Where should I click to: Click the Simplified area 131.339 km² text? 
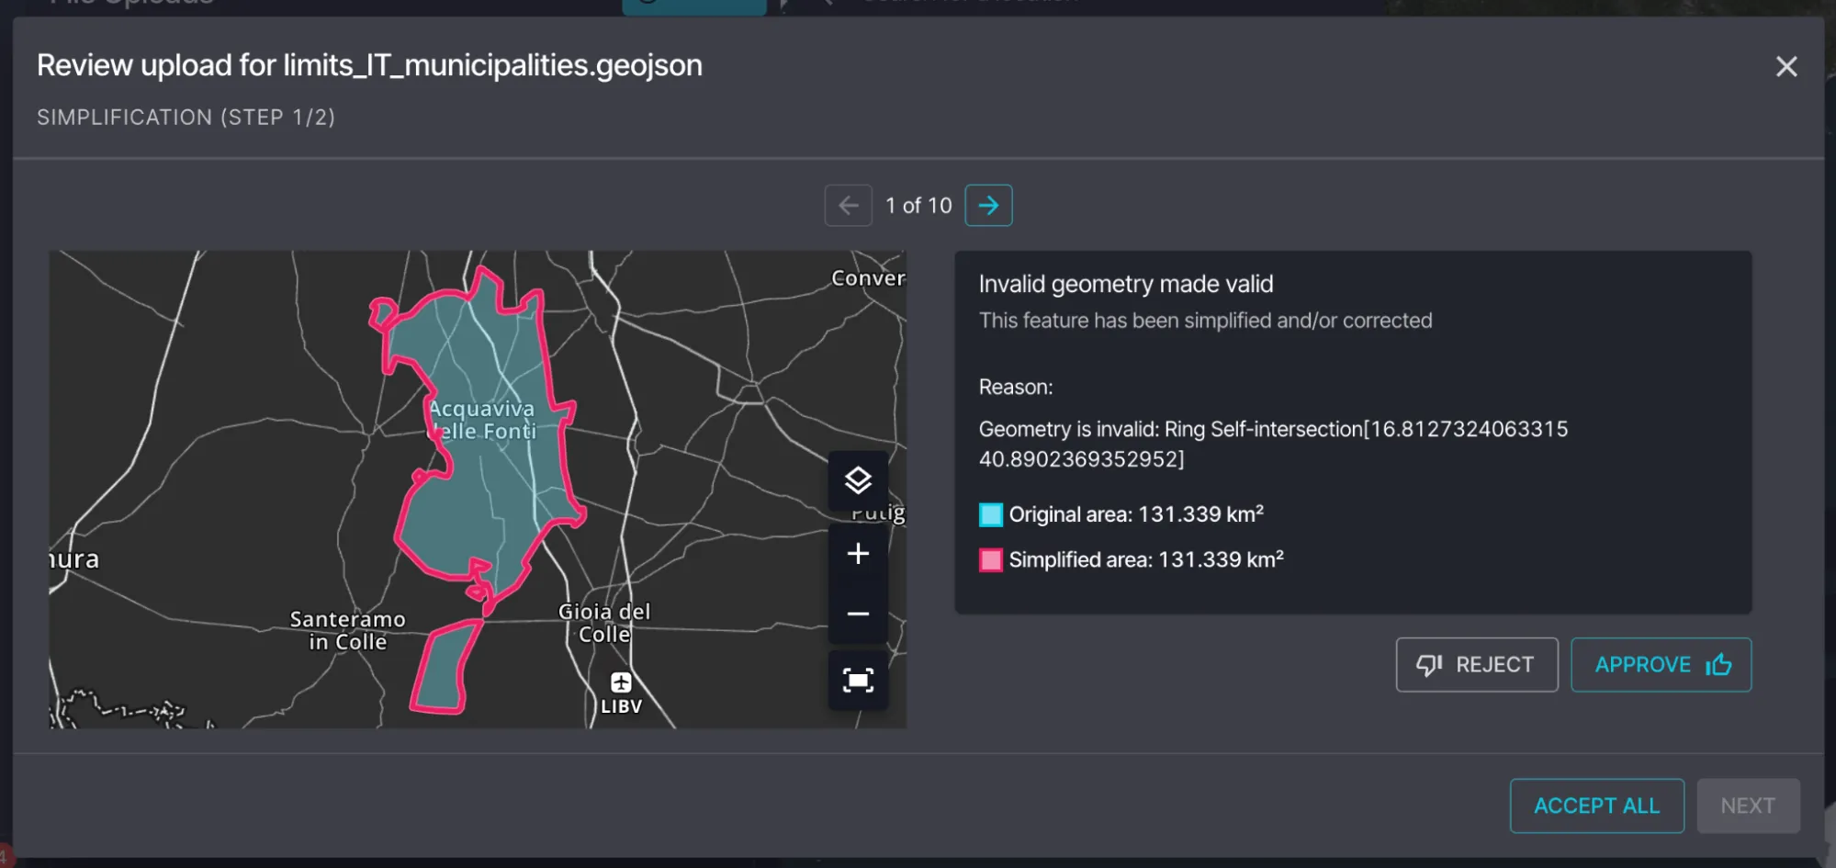(x=1146, y=559)
